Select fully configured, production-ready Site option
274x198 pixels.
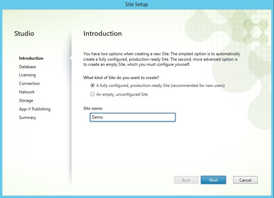93,86
